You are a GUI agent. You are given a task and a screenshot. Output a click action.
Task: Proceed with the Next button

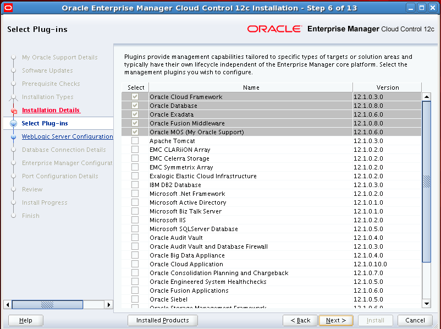pyautogui.click(x=336, y=320)
